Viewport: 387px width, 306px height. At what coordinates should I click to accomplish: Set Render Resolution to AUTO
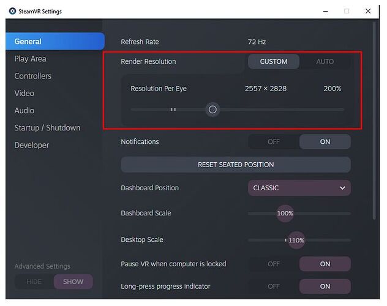325,61
